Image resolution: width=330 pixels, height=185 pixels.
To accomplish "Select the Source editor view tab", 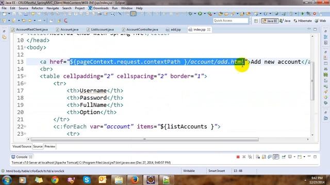I will pyautogui.click(x=38, y=146).
